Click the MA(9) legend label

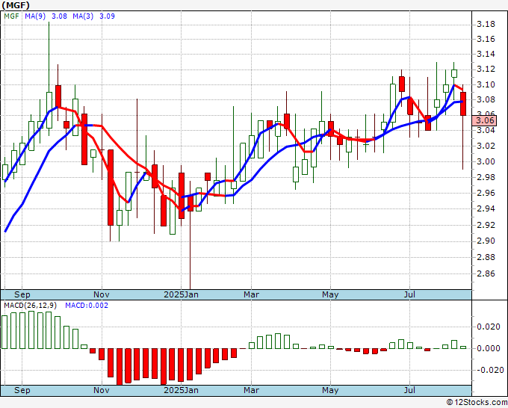[x=35, y=16]
